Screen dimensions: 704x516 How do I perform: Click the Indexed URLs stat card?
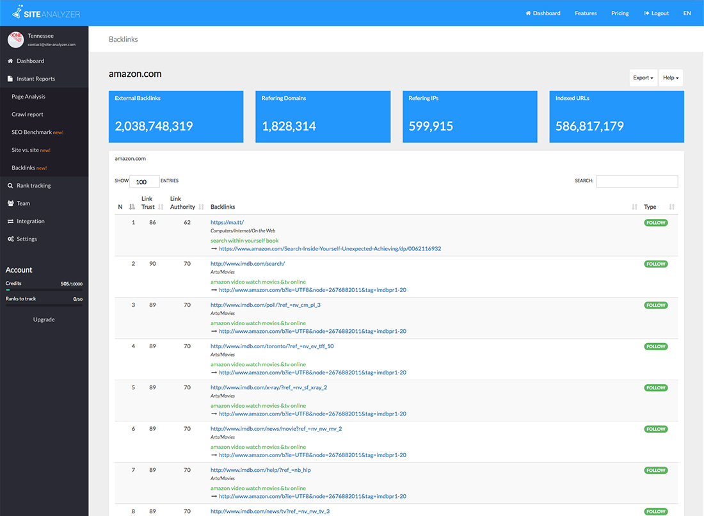click(x=616, y=117)
